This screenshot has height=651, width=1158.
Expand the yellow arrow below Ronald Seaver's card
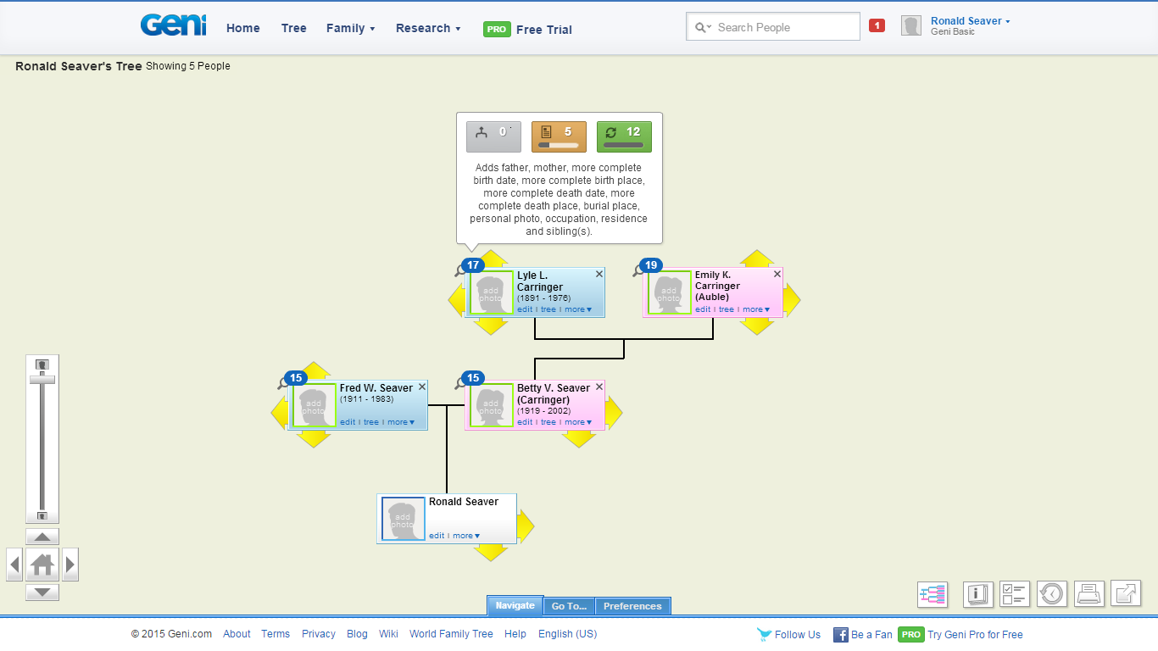[x=490, y=553]
